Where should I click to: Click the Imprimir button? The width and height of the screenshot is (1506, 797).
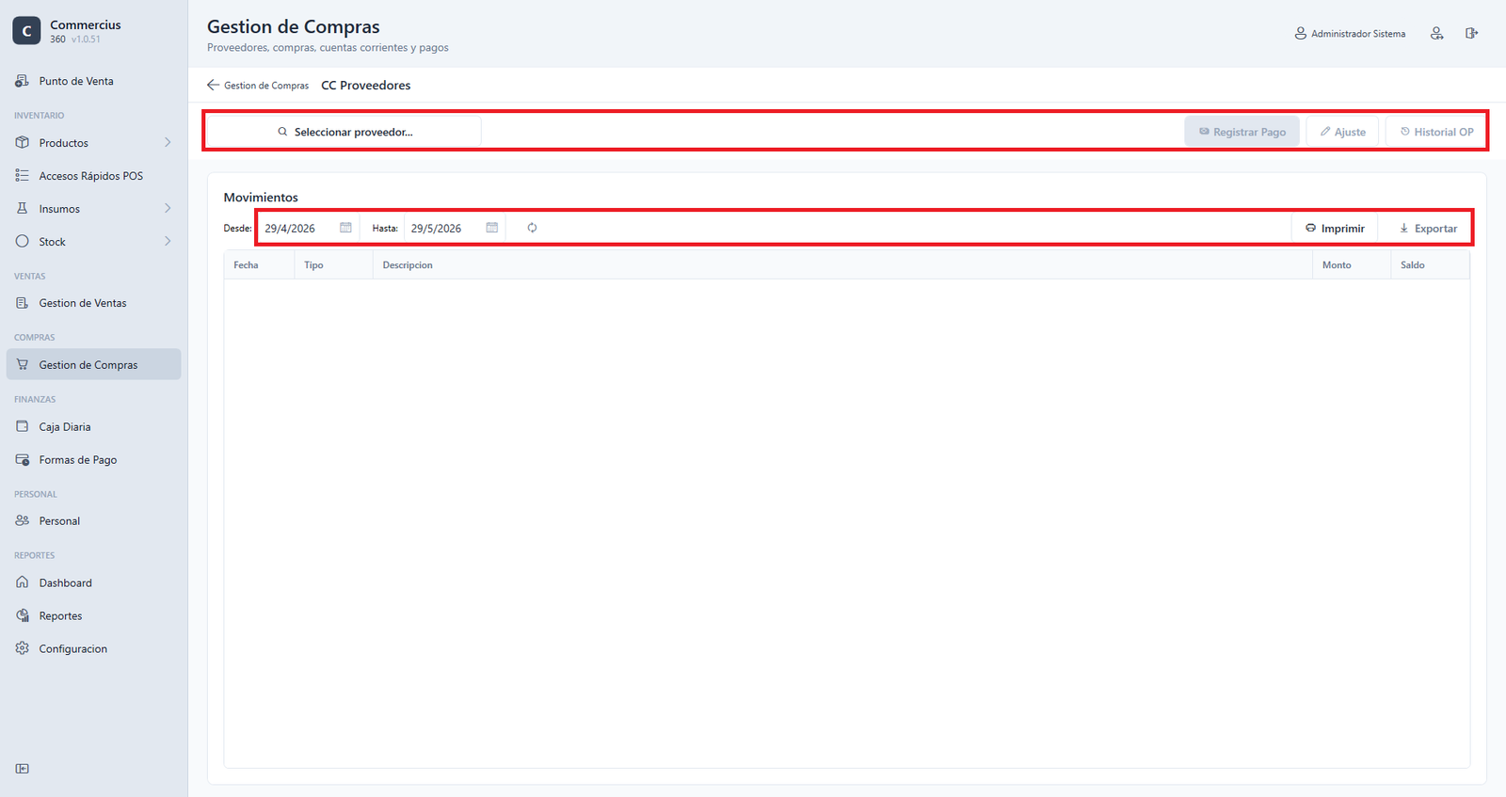(1335, 229)
